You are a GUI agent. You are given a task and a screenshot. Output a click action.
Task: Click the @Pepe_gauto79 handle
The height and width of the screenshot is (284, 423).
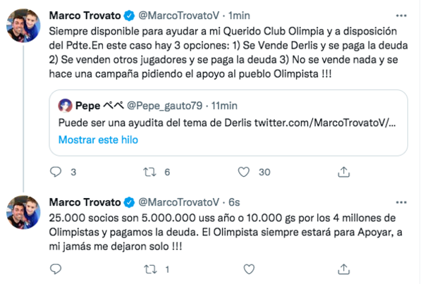(x=161, y=106)
